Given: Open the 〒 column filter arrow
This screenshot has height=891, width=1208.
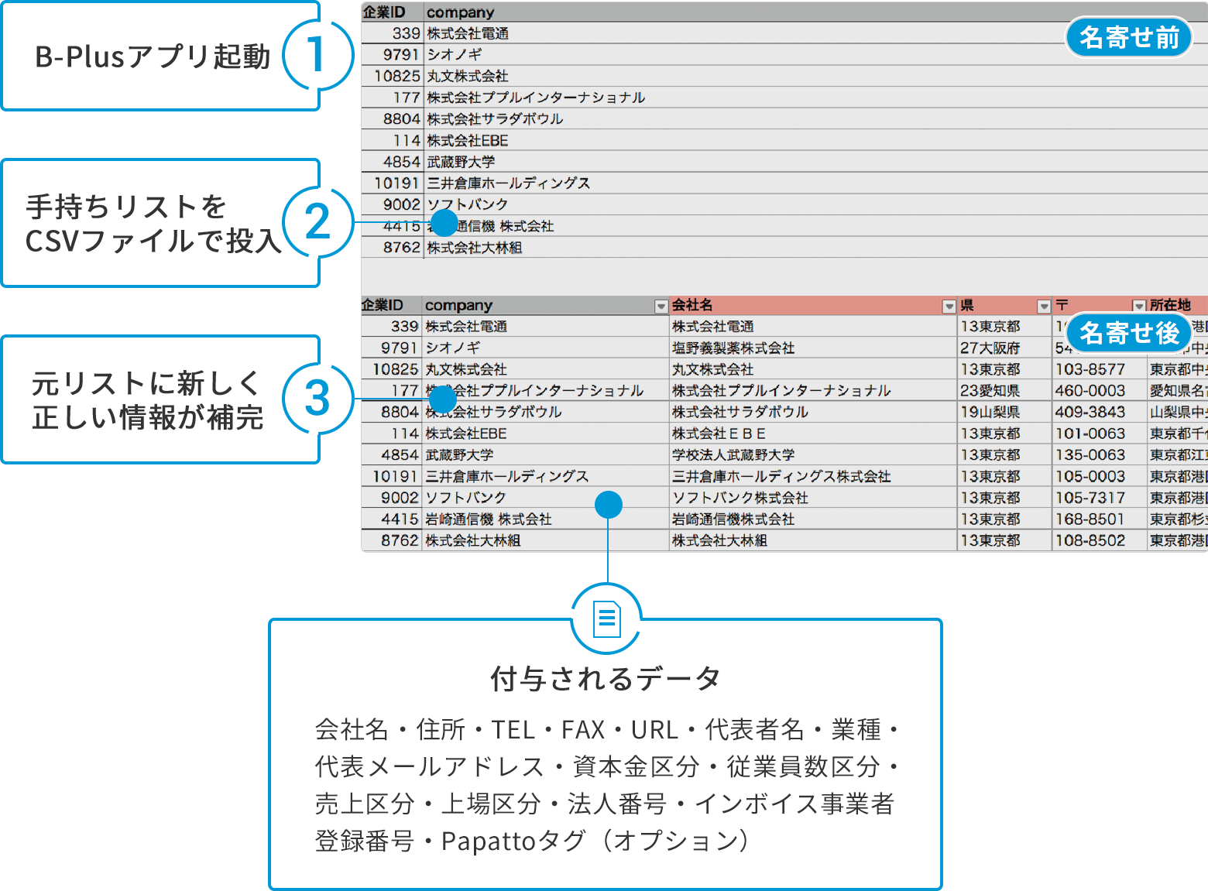Looking at the screenshot, I should tap(1138, 307).
